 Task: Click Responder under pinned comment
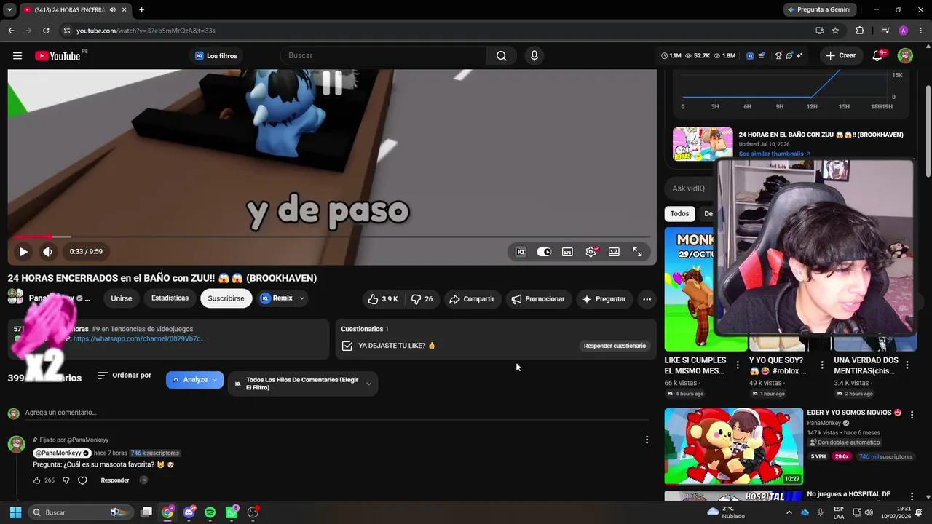point(115,480)
